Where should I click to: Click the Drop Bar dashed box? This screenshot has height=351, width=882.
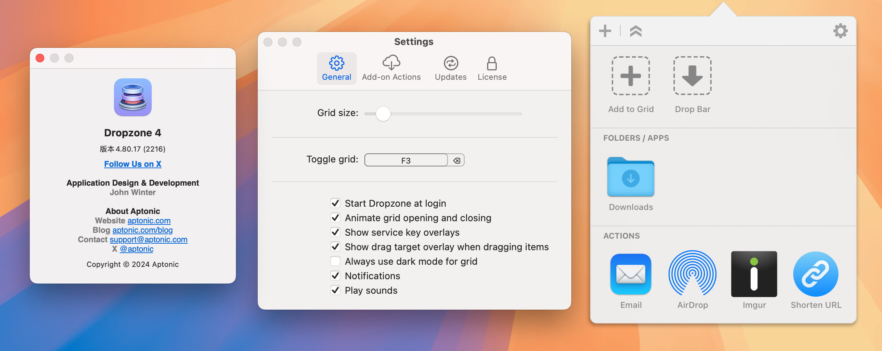(693, 76)
